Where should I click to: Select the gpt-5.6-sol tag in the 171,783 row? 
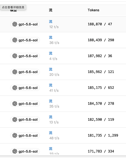(25, 151)
